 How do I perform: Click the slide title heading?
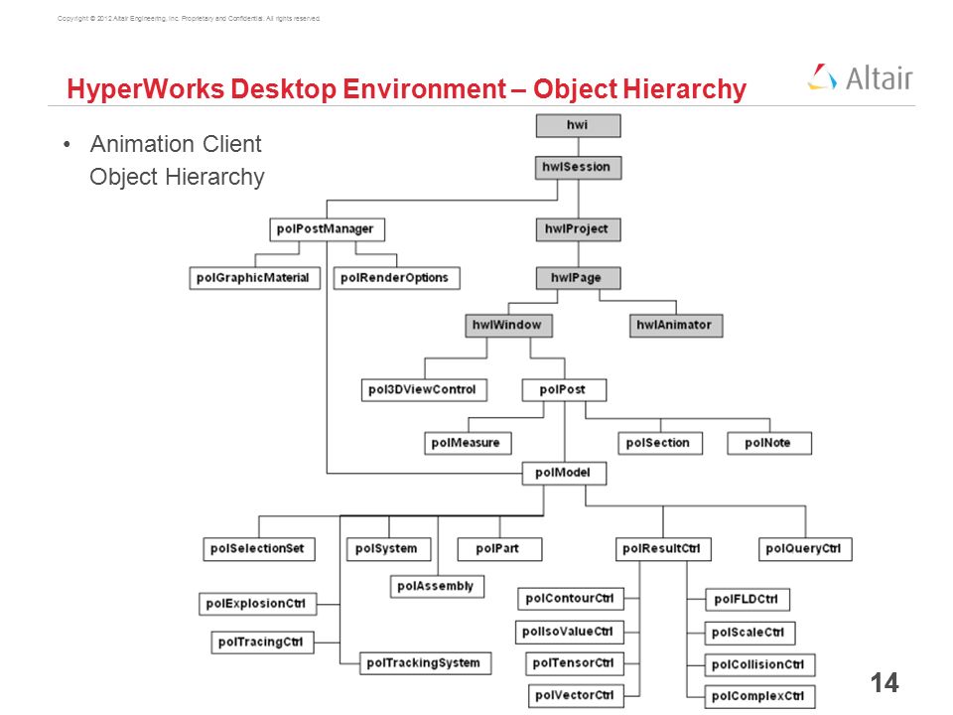(407, 88)
